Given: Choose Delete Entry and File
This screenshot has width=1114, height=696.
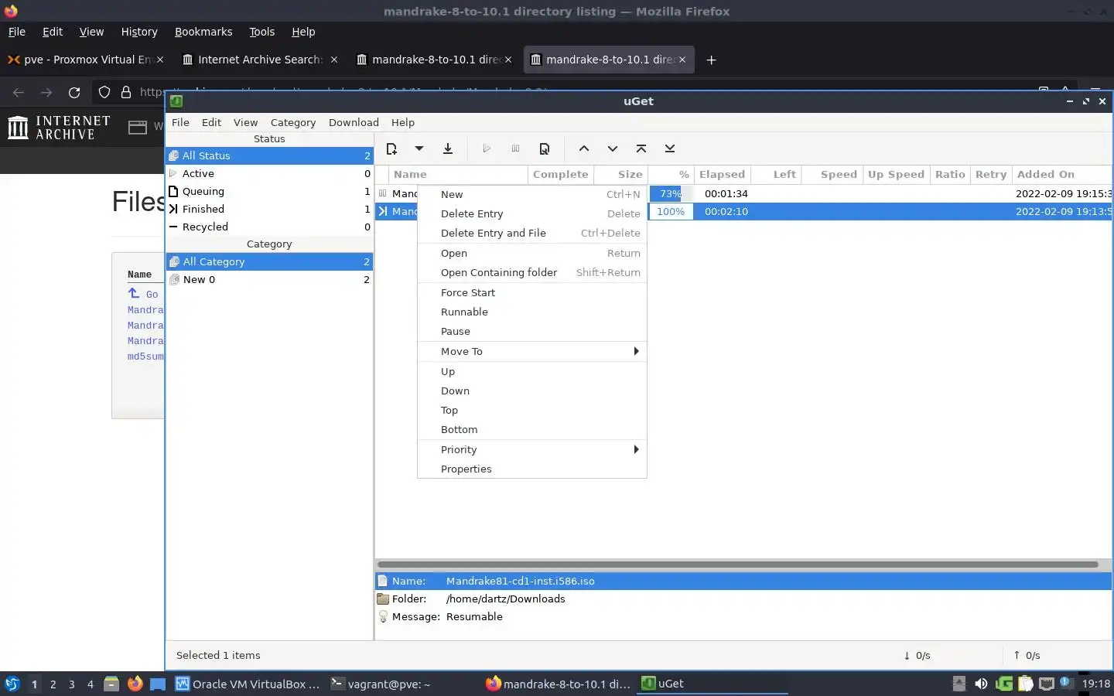Looking at the screenshot, I should tap(532, 233).
